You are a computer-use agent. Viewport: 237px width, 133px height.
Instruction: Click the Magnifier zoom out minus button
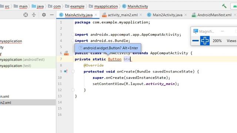(x=196, y=41)
